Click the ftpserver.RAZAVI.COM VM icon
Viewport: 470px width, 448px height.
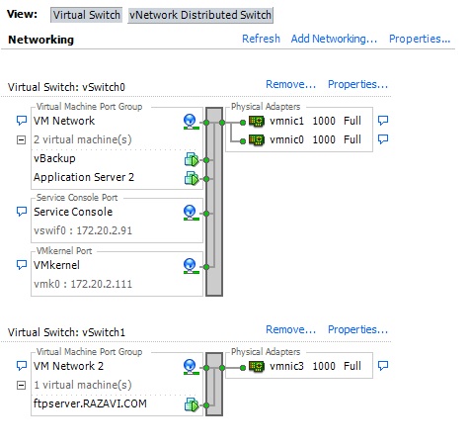pos(192,404)
